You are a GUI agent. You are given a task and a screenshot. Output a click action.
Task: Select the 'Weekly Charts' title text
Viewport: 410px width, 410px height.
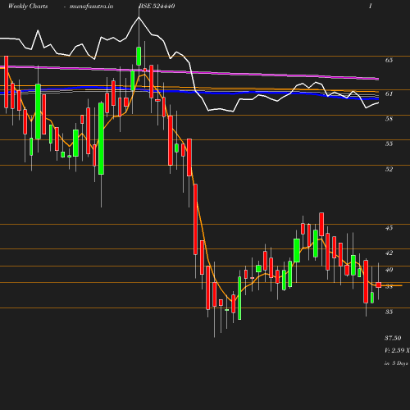[28, 7]
